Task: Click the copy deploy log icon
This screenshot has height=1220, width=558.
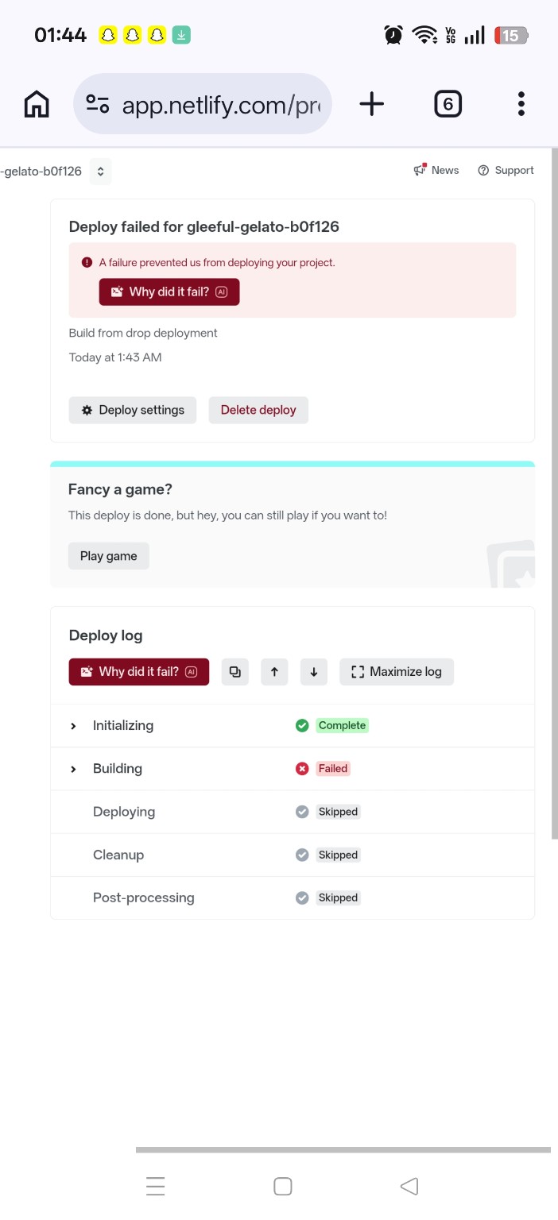Action: (234, 672)
